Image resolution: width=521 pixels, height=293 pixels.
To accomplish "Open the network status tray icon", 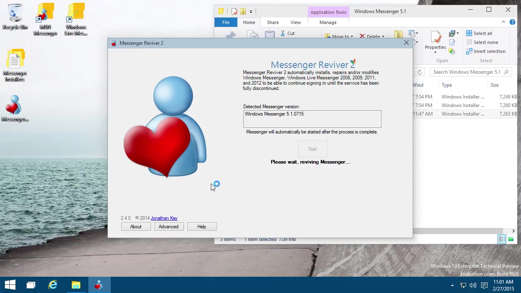I will point(463,285).
